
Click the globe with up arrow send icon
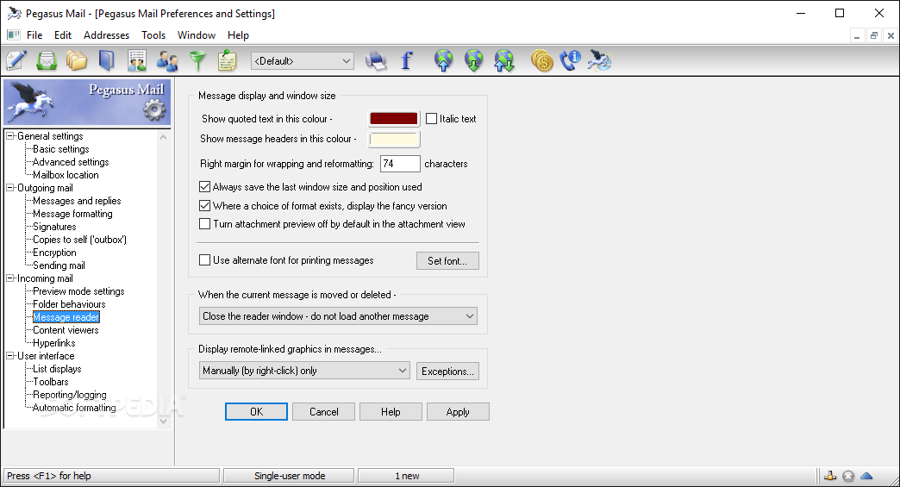click(x=443, y=60)
